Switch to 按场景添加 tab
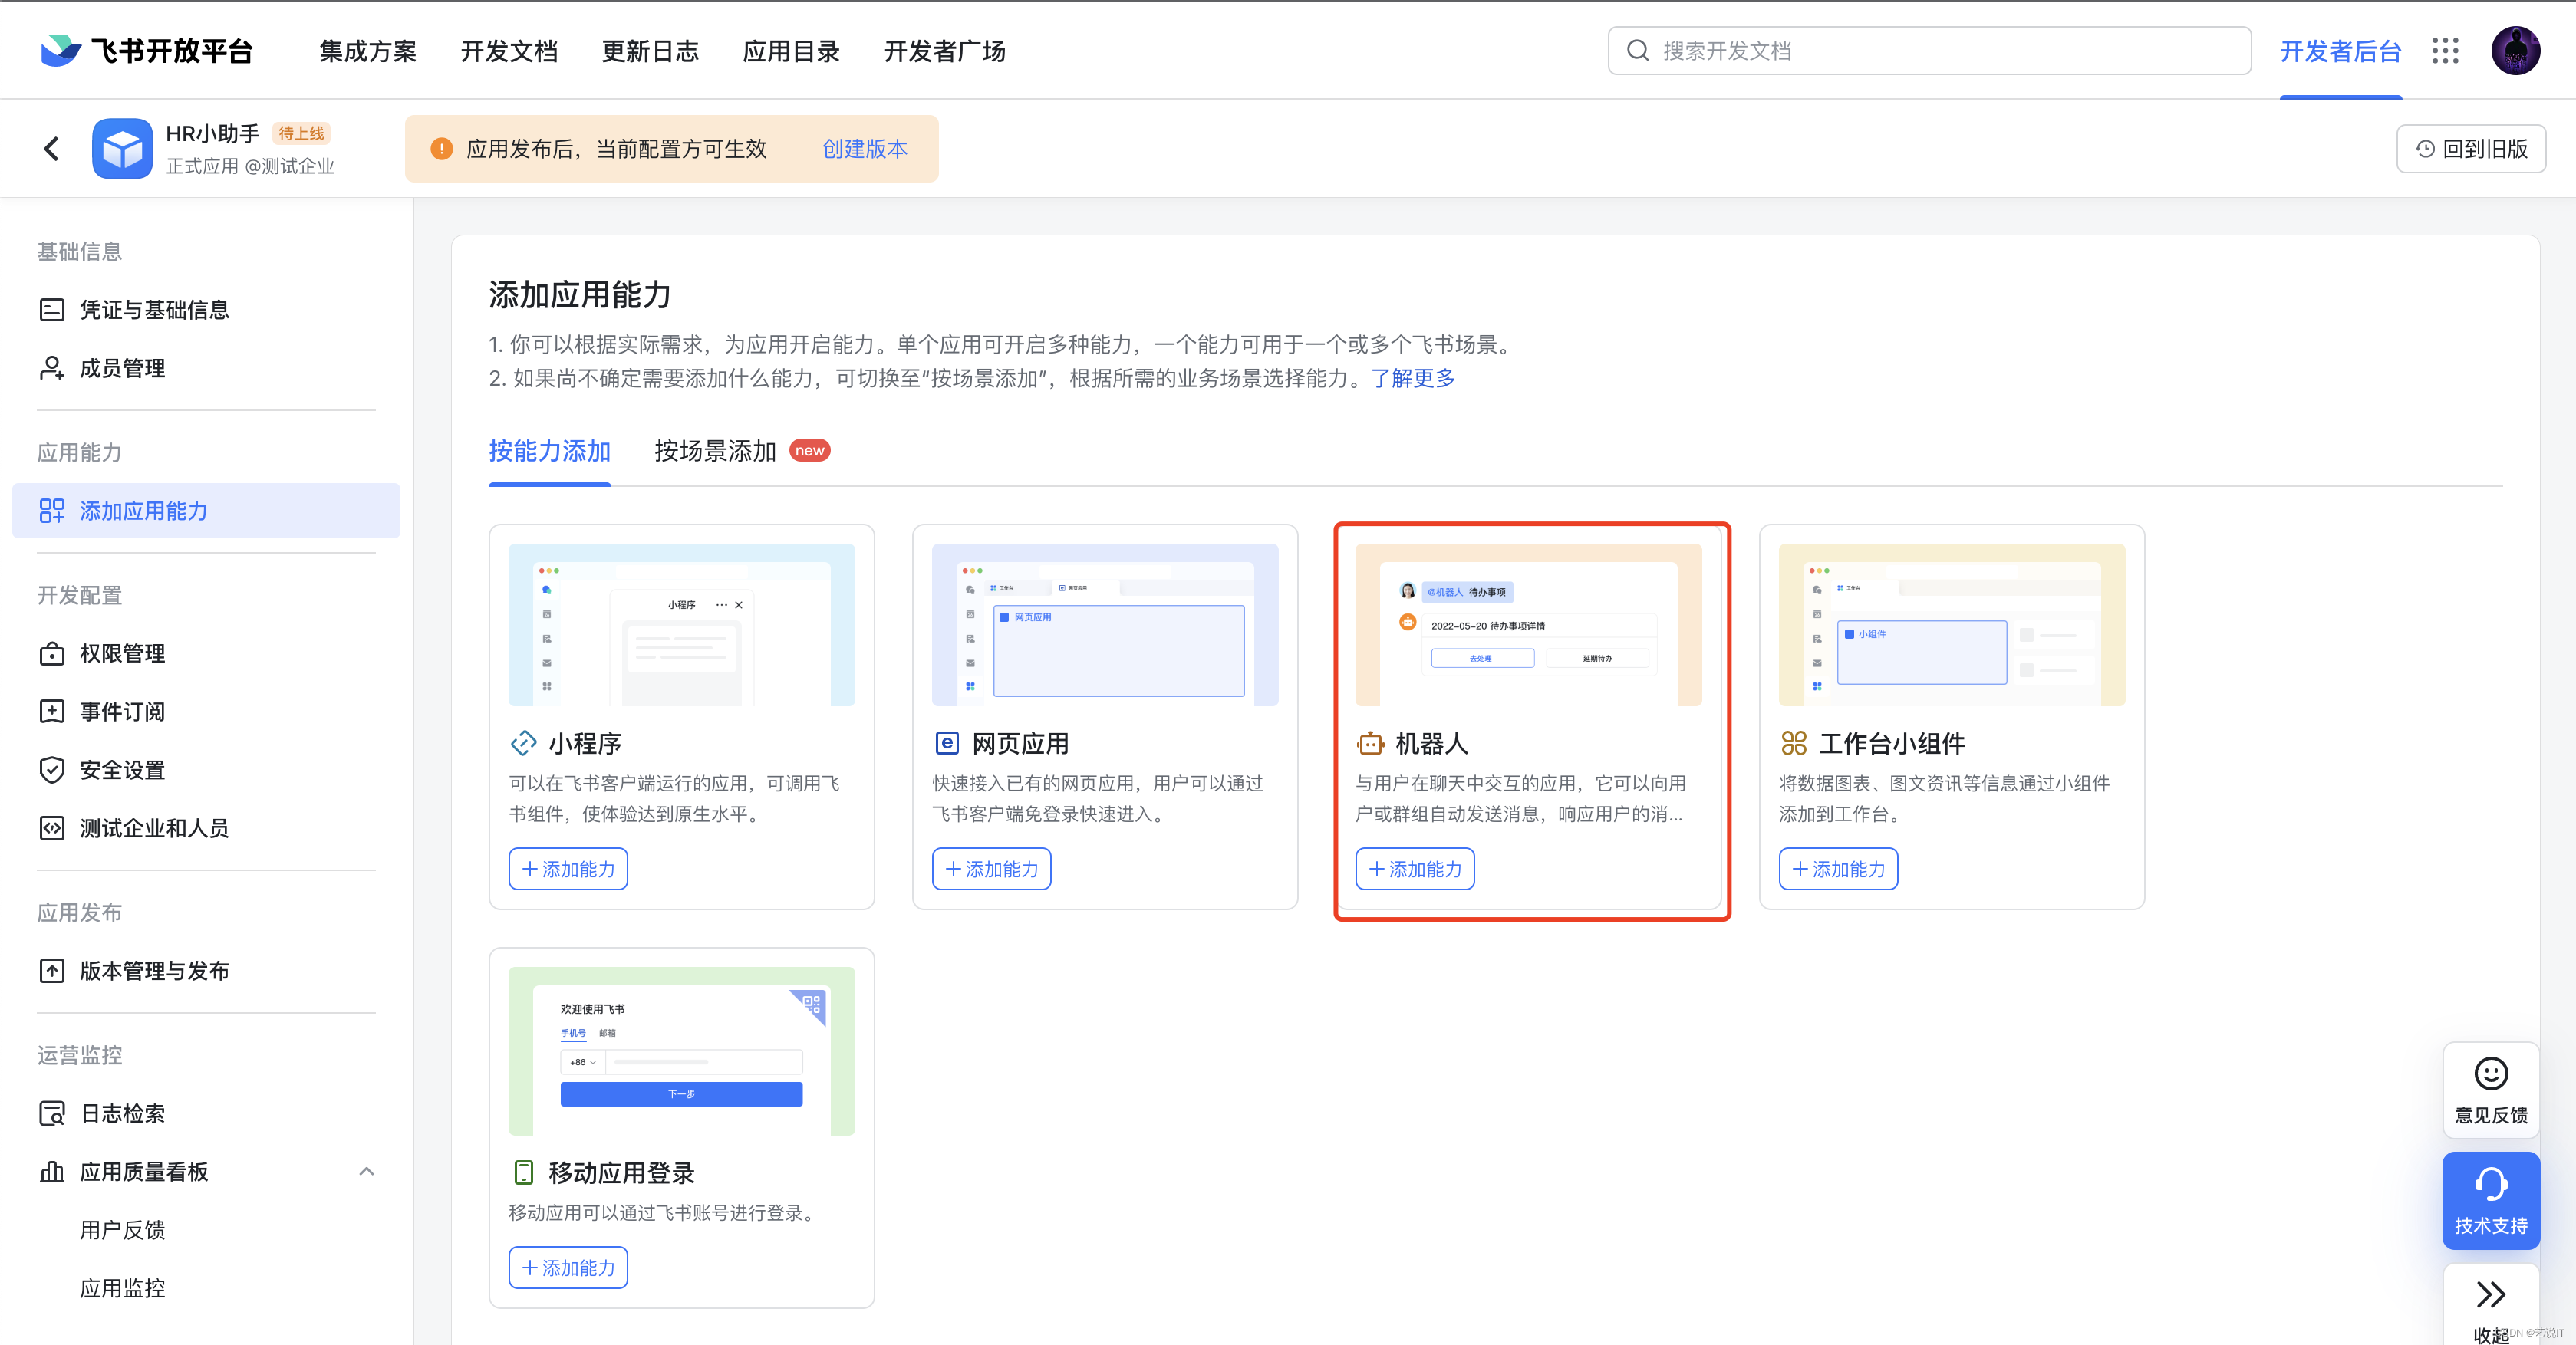The height and width of the screenshot is (1345, 2576). 715,451
